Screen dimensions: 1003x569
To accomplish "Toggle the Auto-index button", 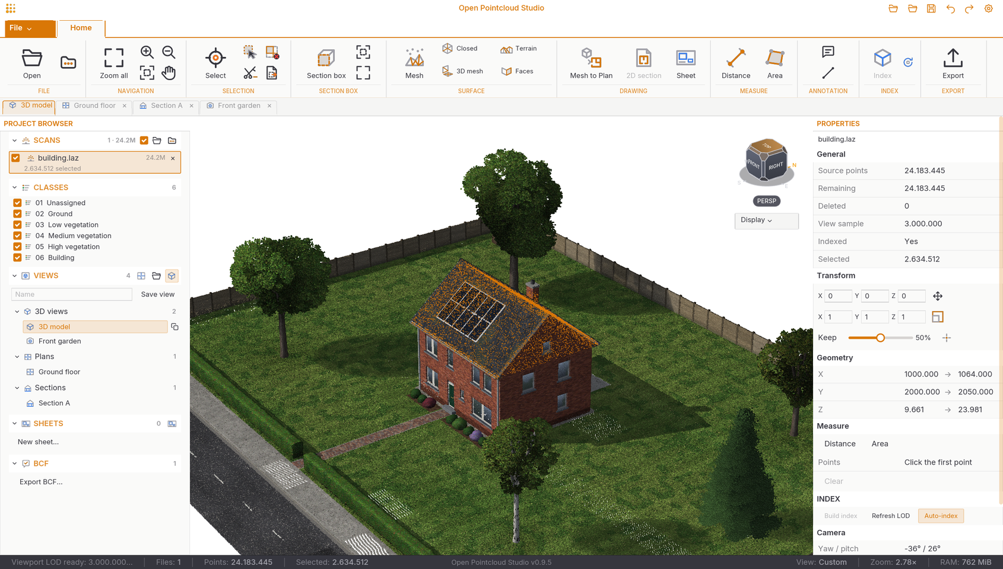I will pyautogui.click(x=941, y=516).
